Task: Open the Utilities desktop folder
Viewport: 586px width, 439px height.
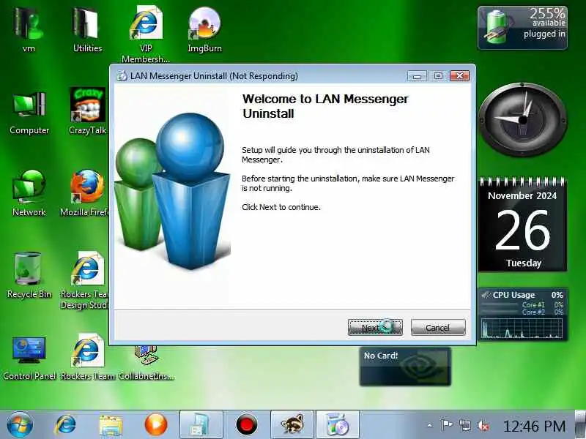Action: pos(87,30)
